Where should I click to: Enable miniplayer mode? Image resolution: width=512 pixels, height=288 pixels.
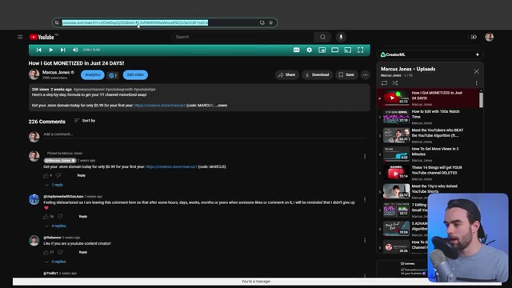[x=322, y=50]
